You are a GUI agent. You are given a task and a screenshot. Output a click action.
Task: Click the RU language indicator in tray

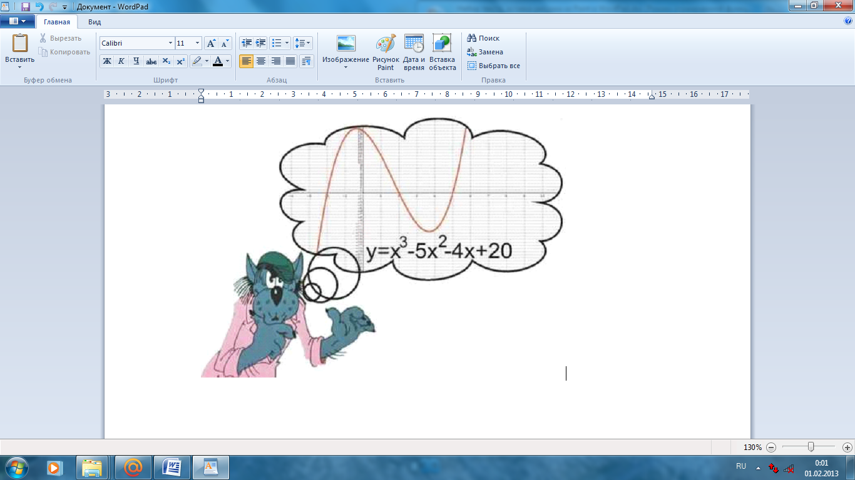(741, 466)
